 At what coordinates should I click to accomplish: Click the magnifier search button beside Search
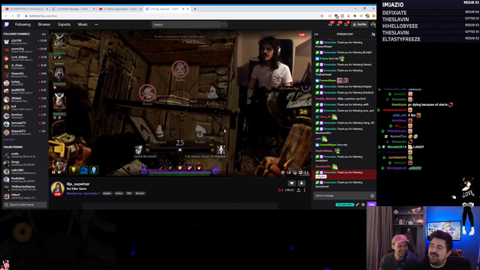coord(225,25)
